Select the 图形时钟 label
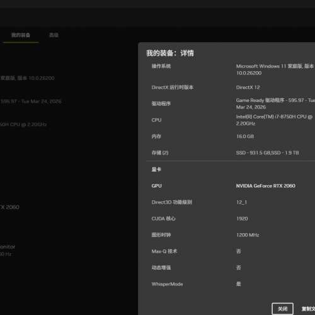The width and height of the screenshot is (315, 315). [161, 235]
